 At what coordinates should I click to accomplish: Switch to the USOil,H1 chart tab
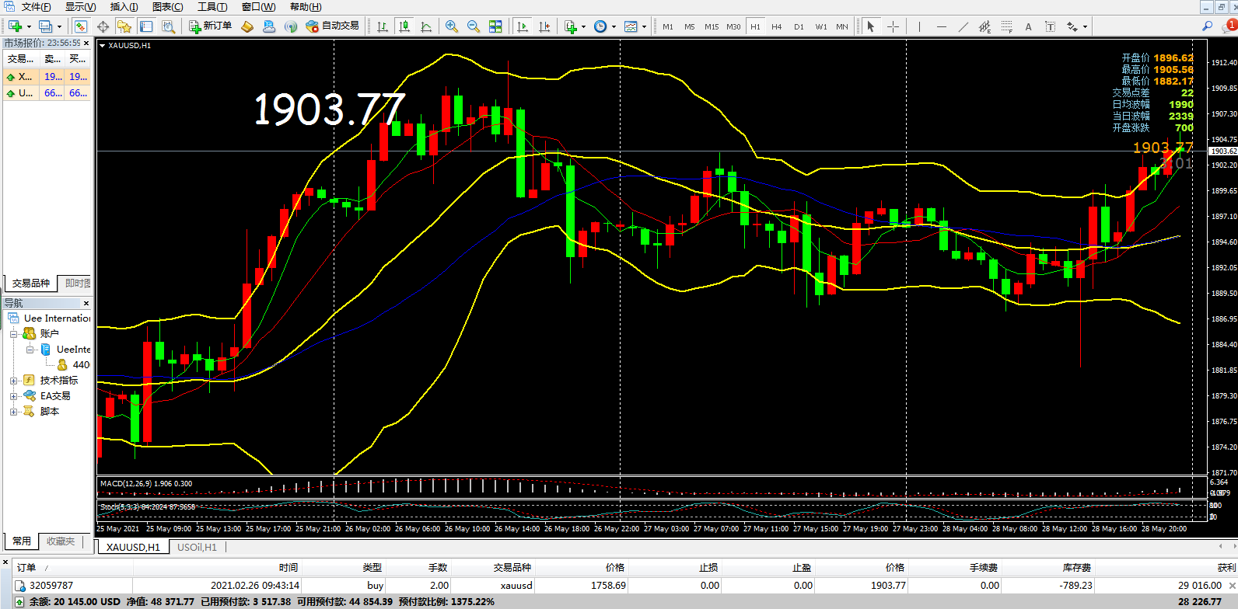coord(197,547)
